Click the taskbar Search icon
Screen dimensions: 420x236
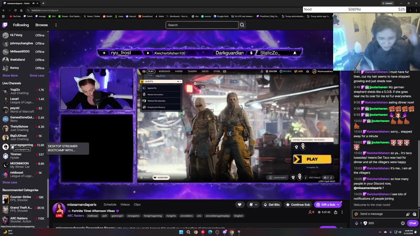click(x=188, y=232)
